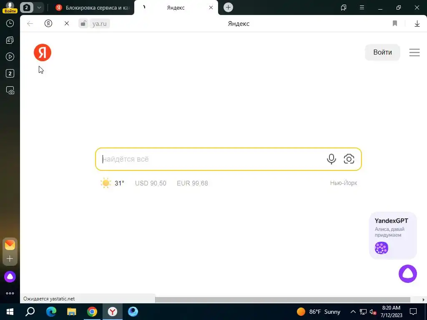427x320 pixels.
Task: Stop page loading with the X button
Action: click(66, 24)
